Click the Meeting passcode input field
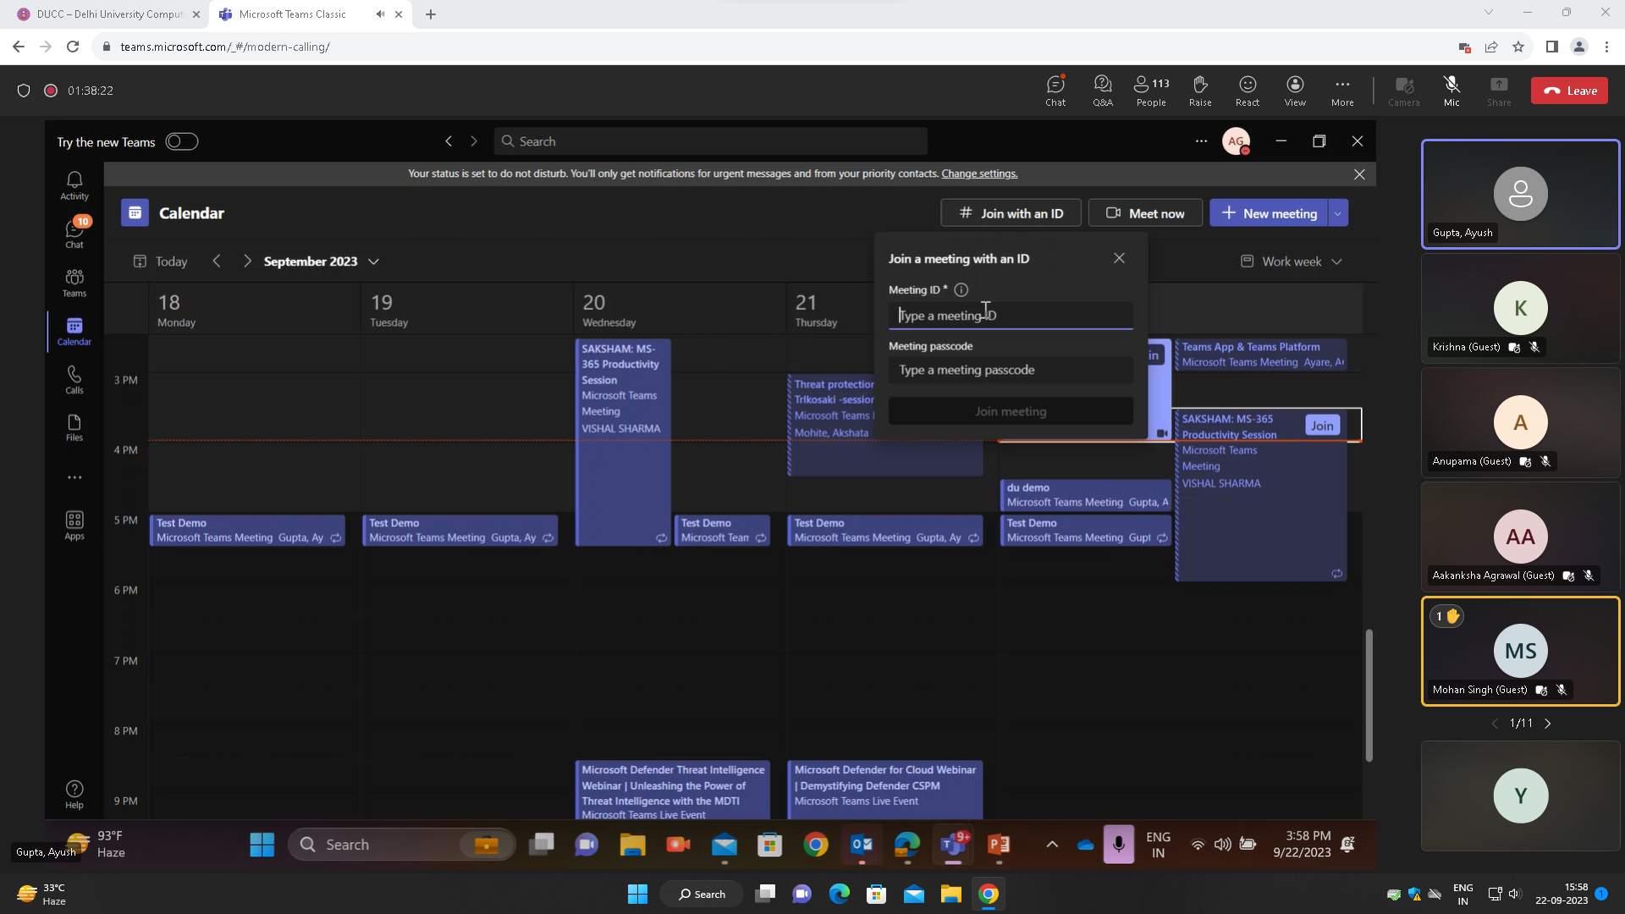 click(1011, 370)
